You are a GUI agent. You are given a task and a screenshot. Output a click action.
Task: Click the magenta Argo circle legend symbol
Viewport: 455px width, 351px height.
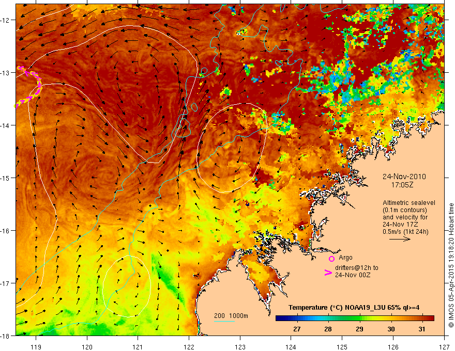coord(331,259)
